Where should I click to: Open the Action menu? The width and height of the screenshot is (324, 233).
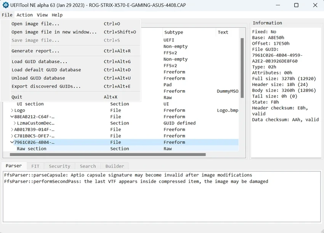coord(25,15)
